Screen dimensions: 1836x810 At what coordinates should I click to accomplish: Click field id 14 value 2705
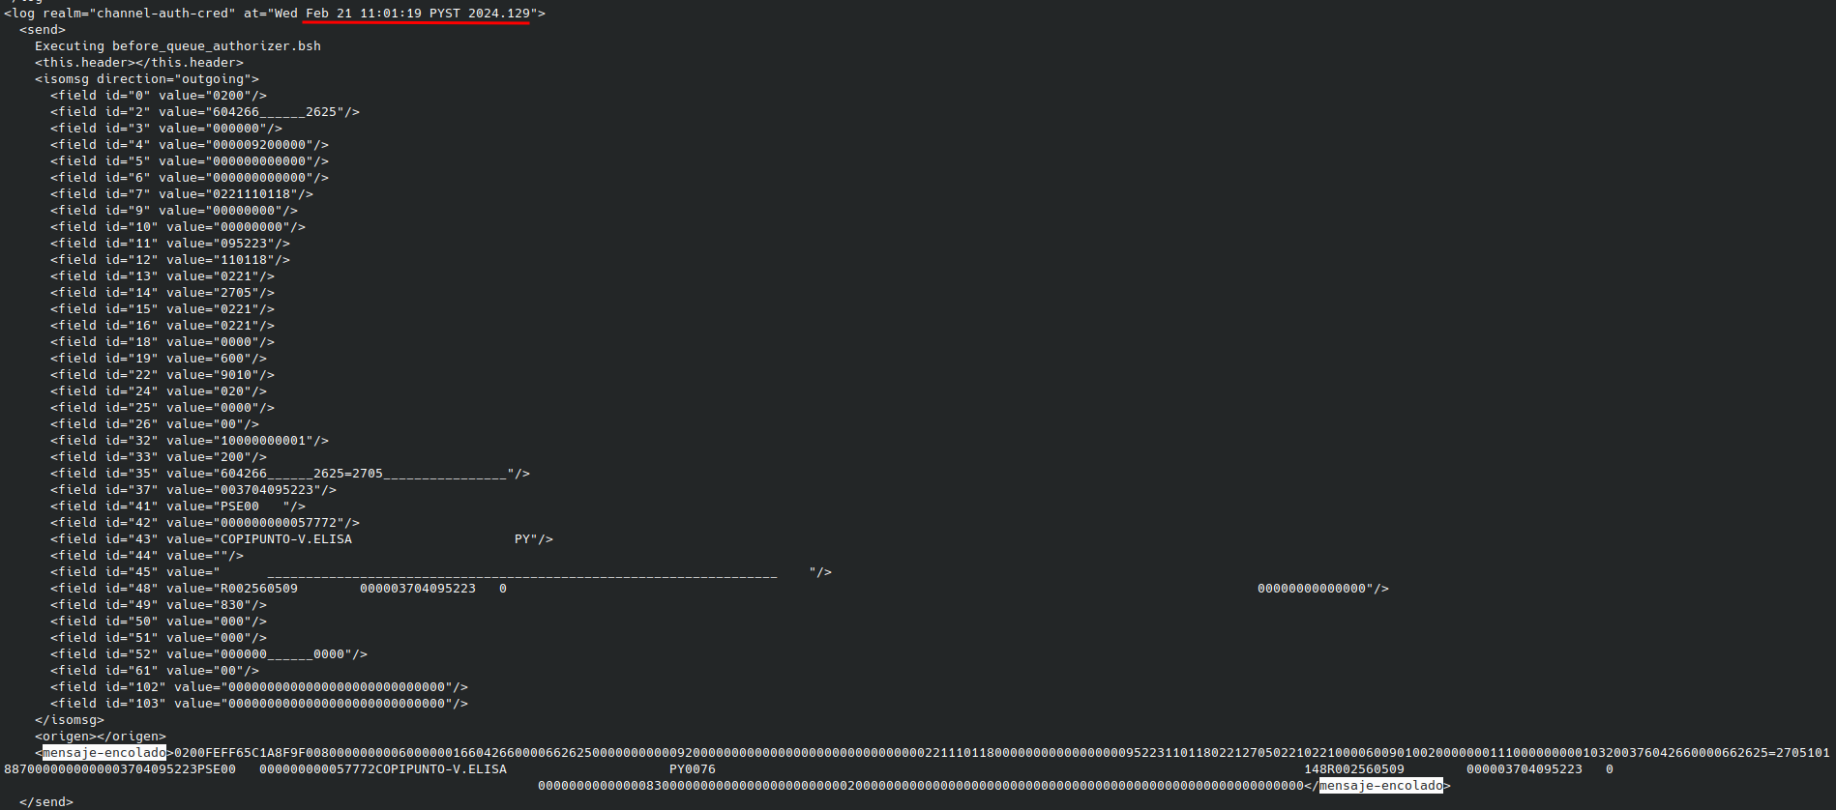pyautogui.click(x=163, y=293)
